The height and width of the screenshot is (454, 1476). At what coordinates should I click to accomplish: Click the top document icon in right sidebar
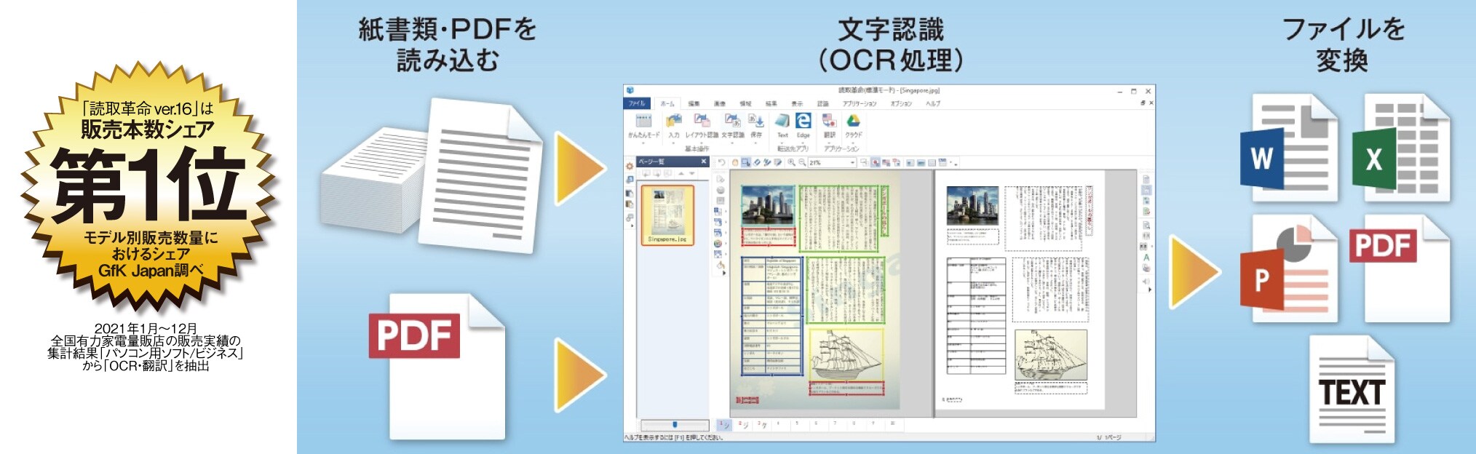(1146, 180)
